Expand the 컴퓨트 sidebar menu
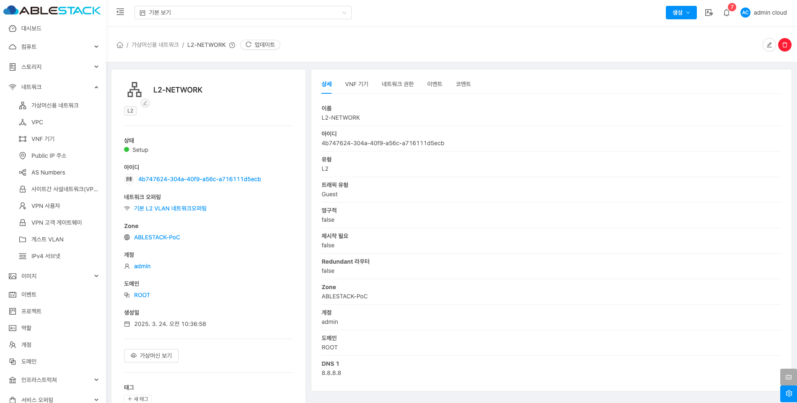 pos(53,47)
